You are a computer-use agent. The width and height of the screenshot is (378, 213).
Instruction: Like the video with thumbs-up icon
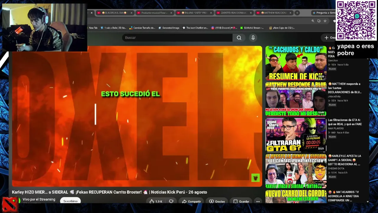point(156,201)
